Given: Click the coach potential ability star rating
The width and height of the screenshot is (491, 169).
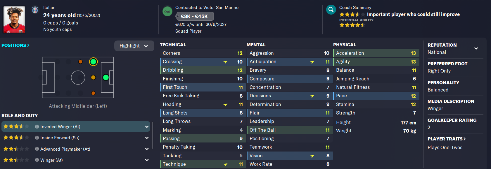Looking at the screenshot, I should (352, 25).
